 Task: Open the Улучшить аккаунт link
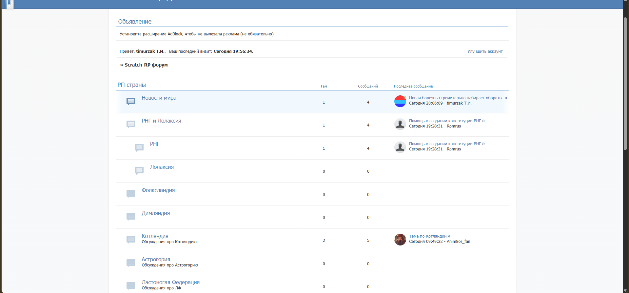coord(485,51)
